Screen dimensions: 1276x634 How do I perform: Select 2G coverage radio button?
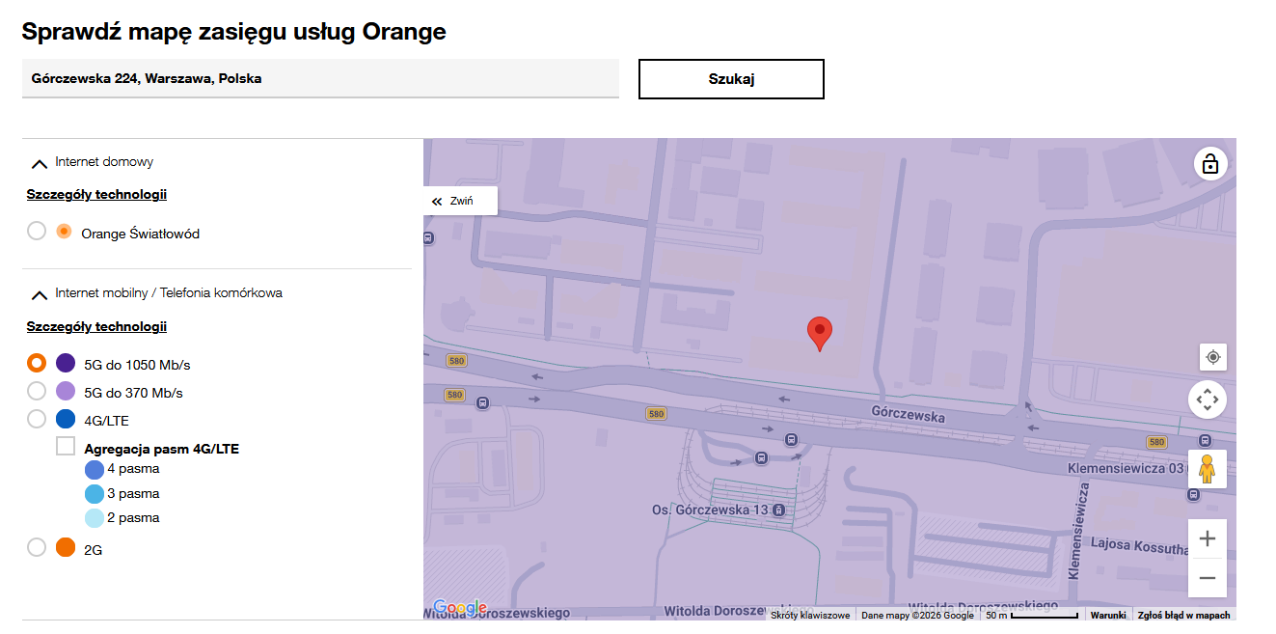(x=37, y=547)
